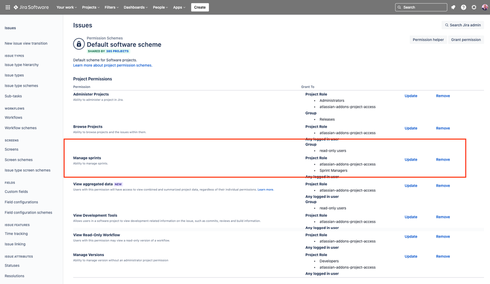Open Issue type hierarchy in sidebar

click(x=22, y=65)
